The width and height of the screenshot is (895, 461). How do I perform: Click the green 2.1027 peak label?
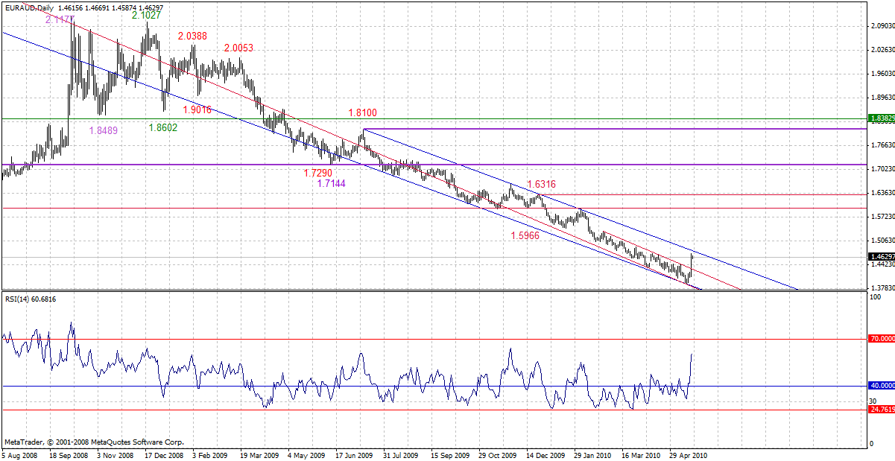click(146, 15)
